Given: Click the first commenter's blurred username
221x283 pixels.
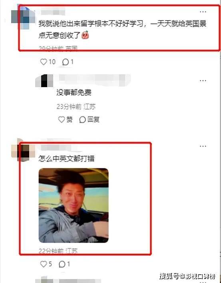Looking at the screenshot, I should 53,12.
